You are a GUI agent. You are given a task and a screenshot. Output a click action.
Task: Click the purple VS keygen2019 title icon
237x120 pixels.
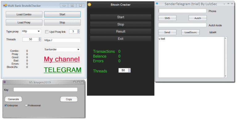pos(5,82)
